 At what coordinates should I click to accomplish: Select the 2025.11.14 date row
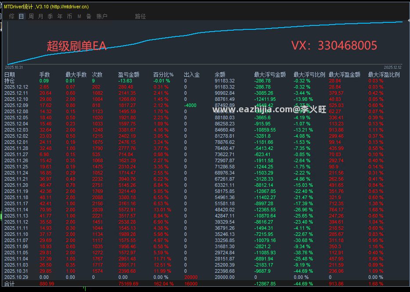(205, 210)
